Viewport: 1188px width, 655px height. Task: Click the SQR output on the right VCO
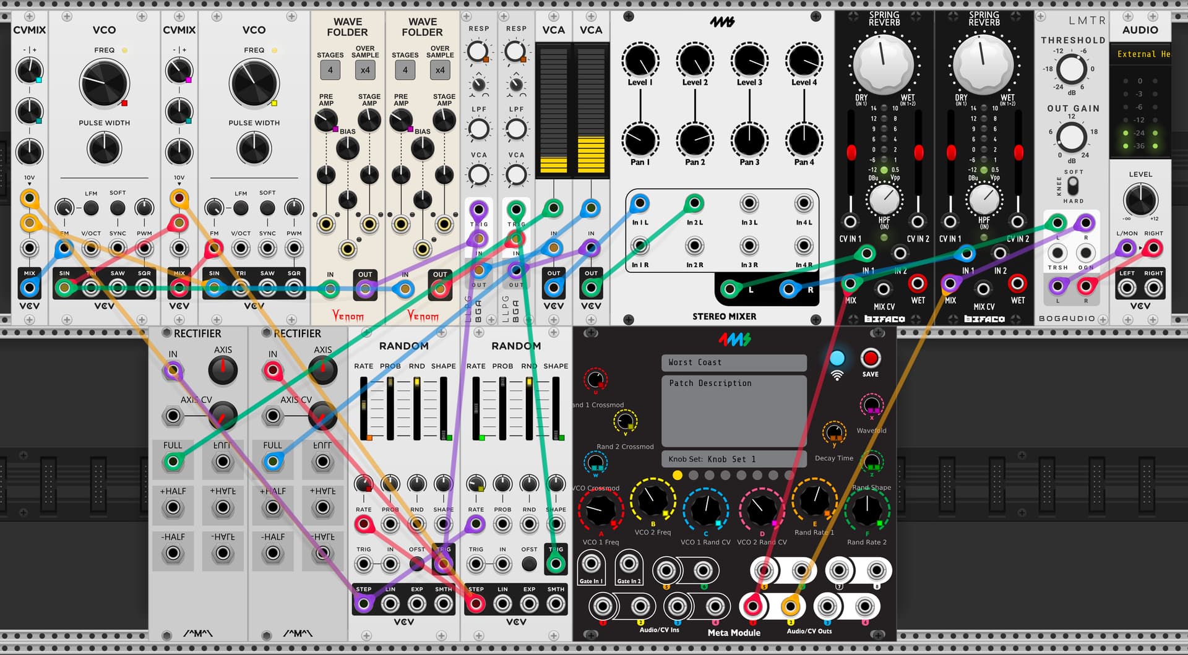pyautogui.click(x=294, y=288)
